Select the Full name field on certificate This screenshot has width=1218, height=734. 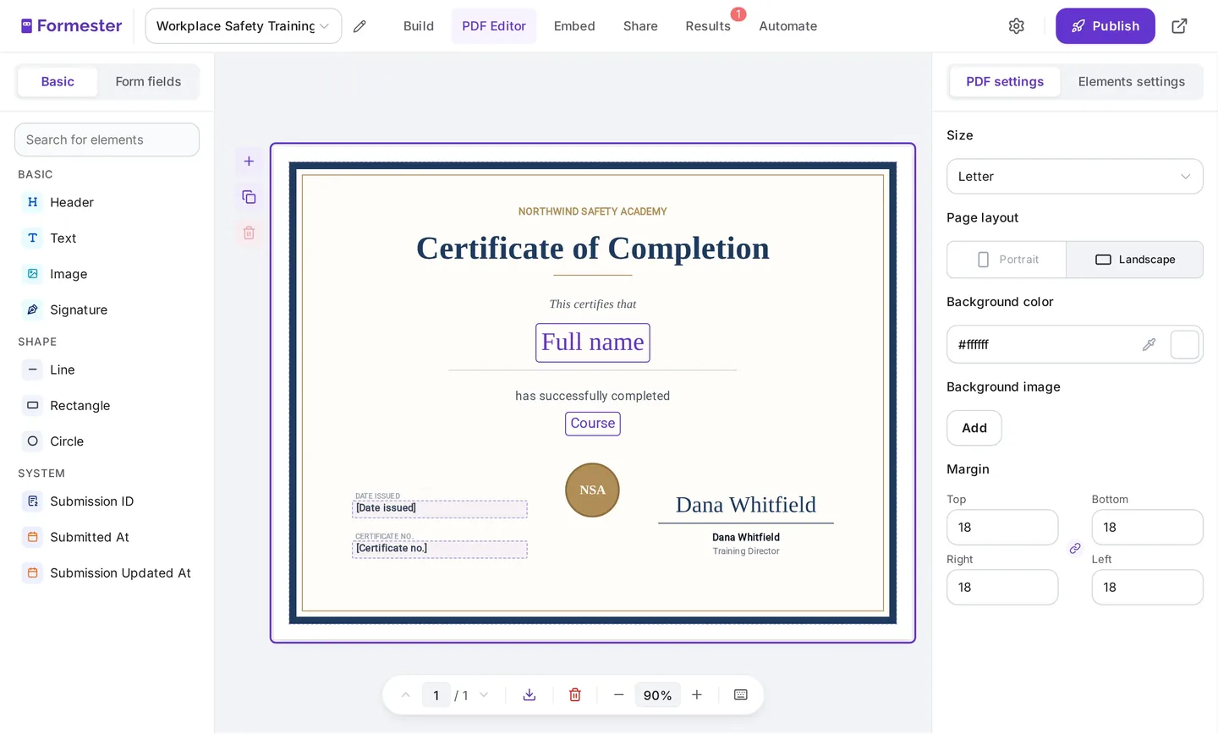[593, 342]
